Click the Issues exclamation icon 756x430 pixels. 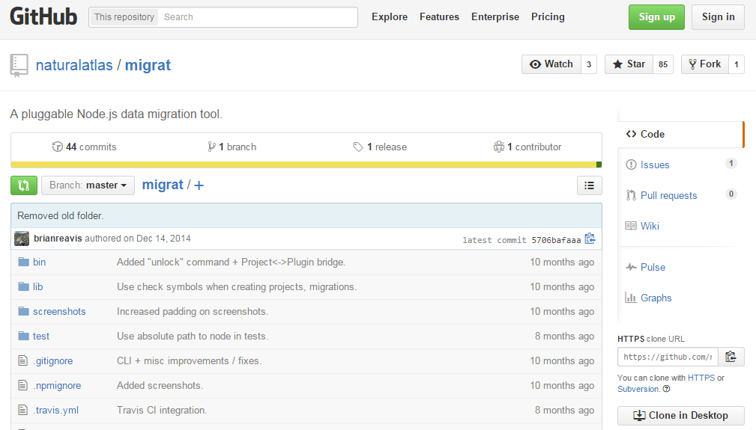(x=631, y=165)
